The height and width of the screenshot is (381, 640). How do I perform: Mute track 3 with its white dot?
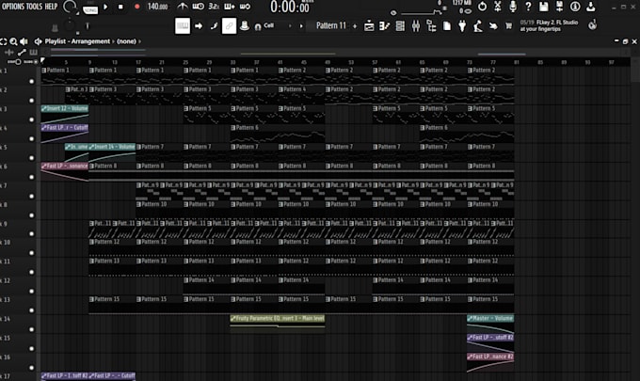[31, 119]
